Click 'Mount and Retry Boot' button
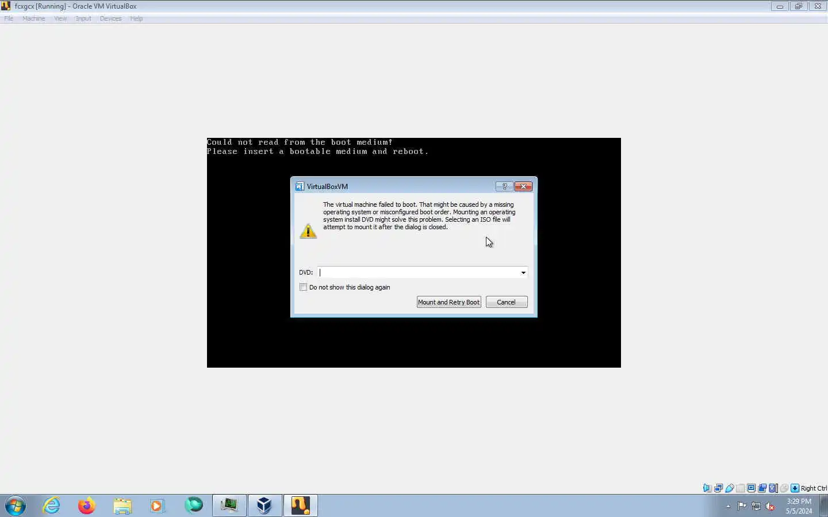Screen dimensions: 828x517 448,302
